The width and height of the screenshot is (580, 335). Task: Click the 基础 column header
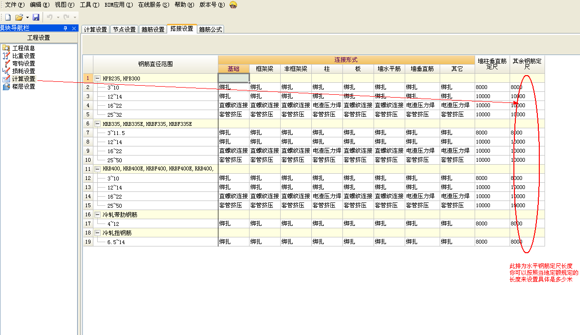[233, 69]
